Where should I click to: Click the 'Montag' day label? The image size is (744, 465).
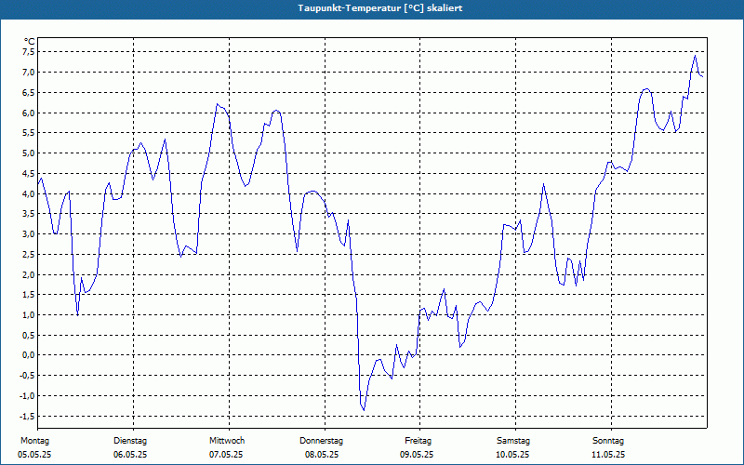[x=34, y=441]
